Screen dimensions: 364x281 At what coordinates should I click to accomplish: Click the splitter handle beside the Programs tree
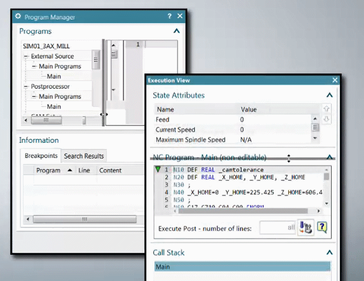pyautogui.click(x=103, y=114)
